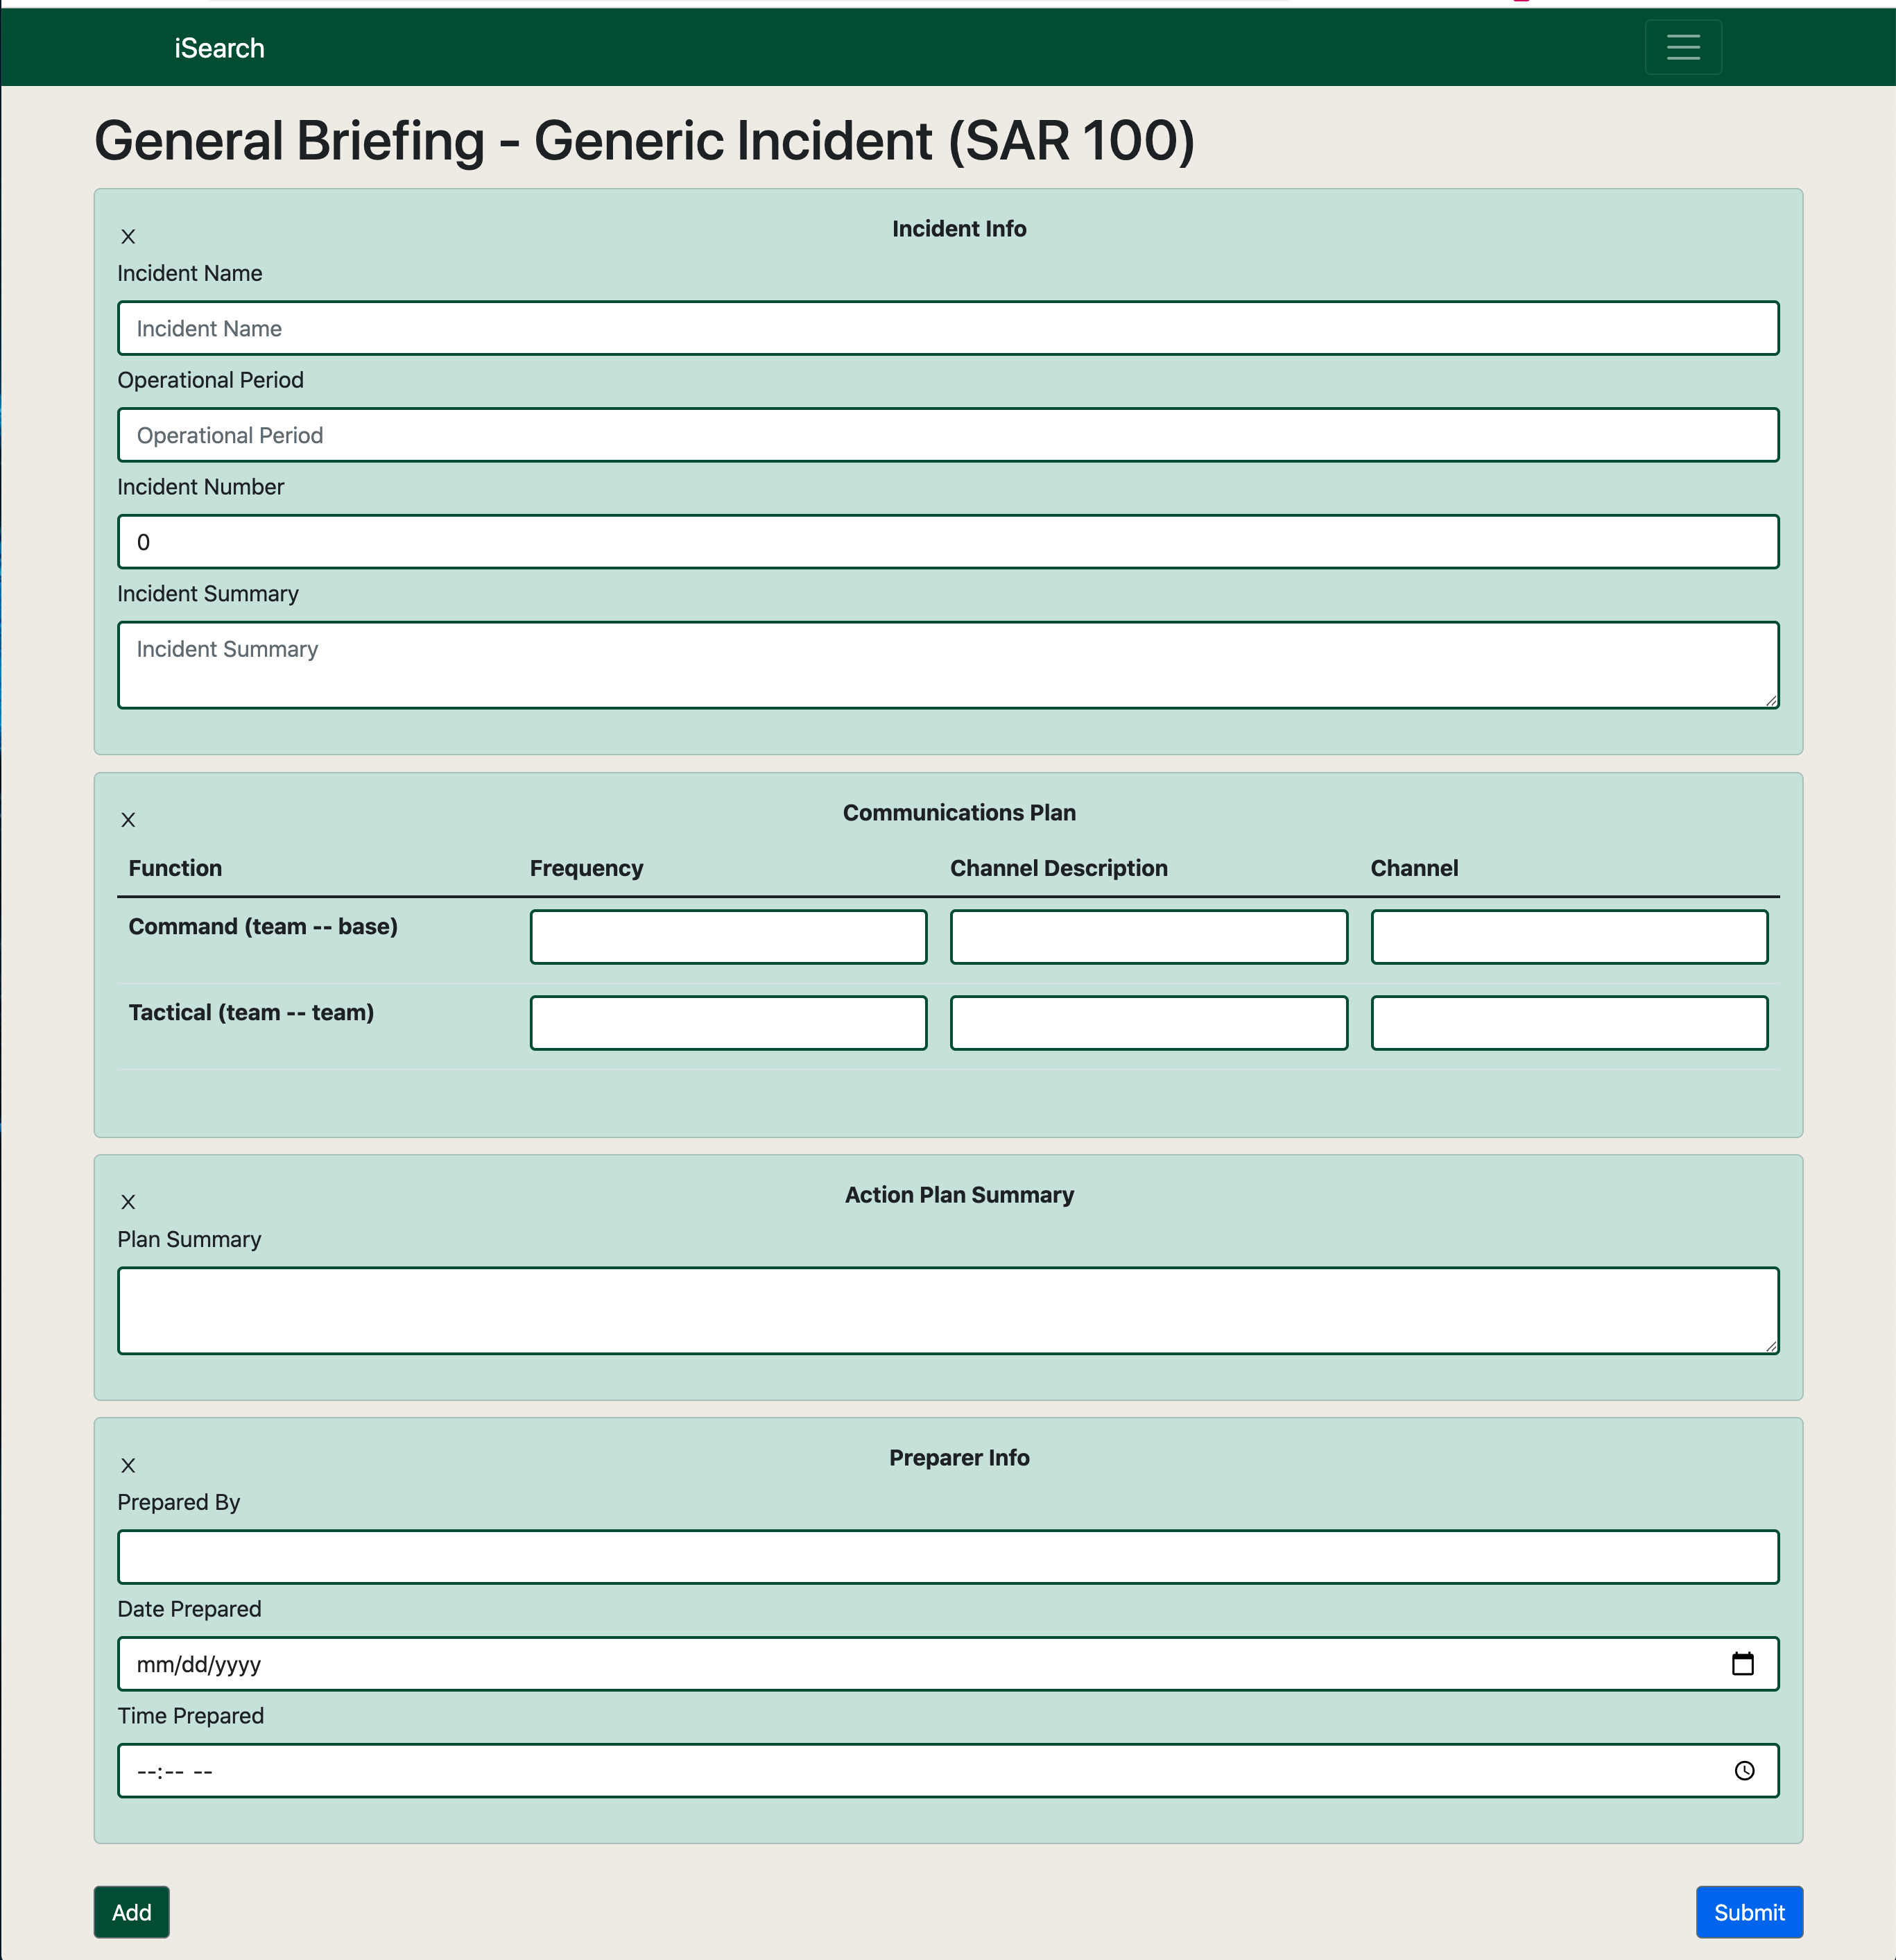Image resolution: width=1896 pixels, height=1960 pixels.
Task: Click the iSearch brand logo
Action: coord(218,47)
